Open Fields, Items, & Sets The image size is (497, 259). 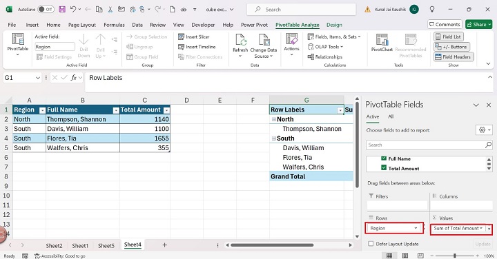point(334,37)
